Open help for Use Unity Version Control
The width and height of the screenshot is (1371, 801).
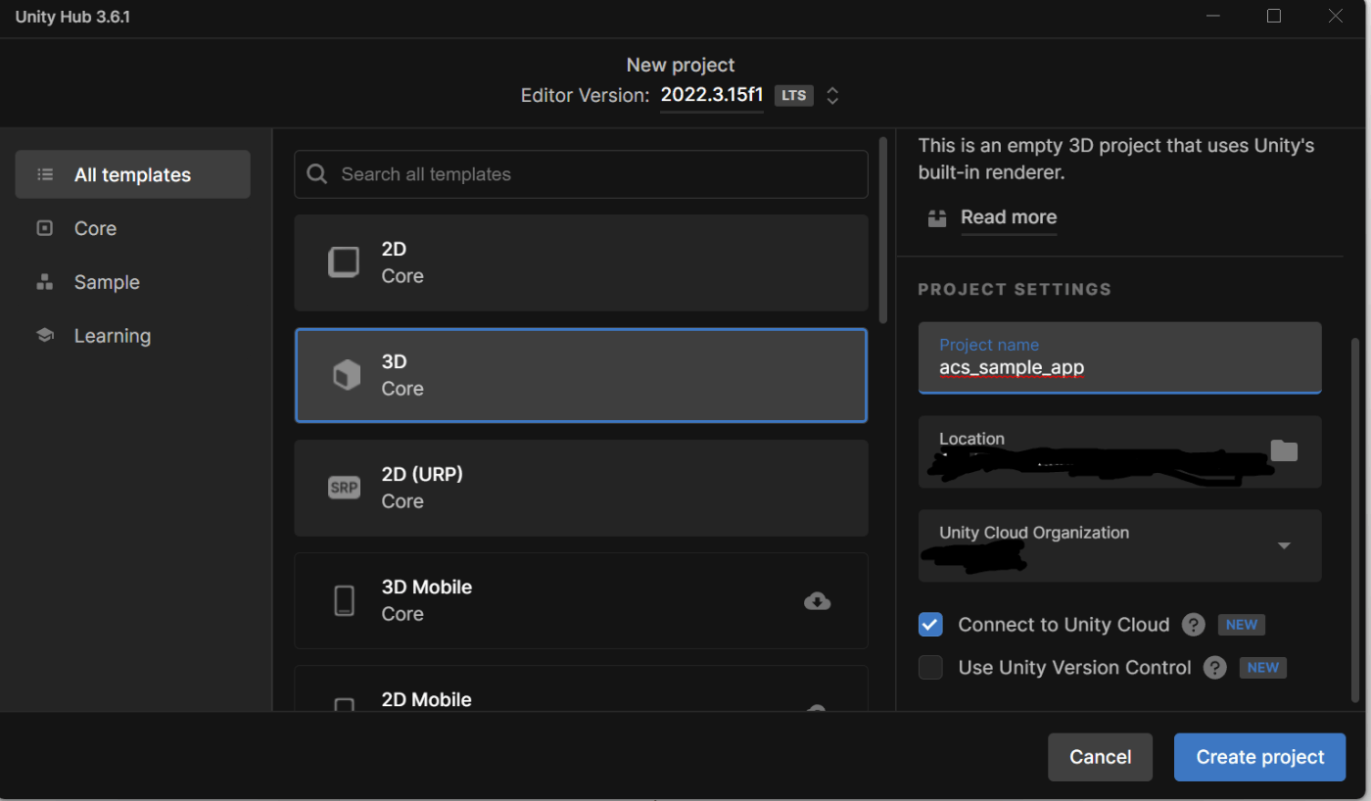[1215, 668]
